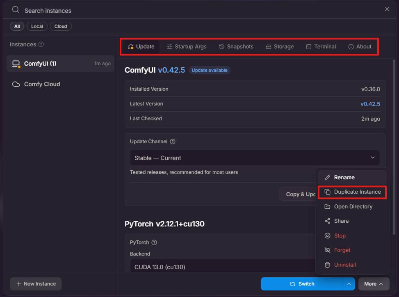This screenshot has width=399, height=297.
Task: Open the PyTorch help icon
Action: [154, 242]
